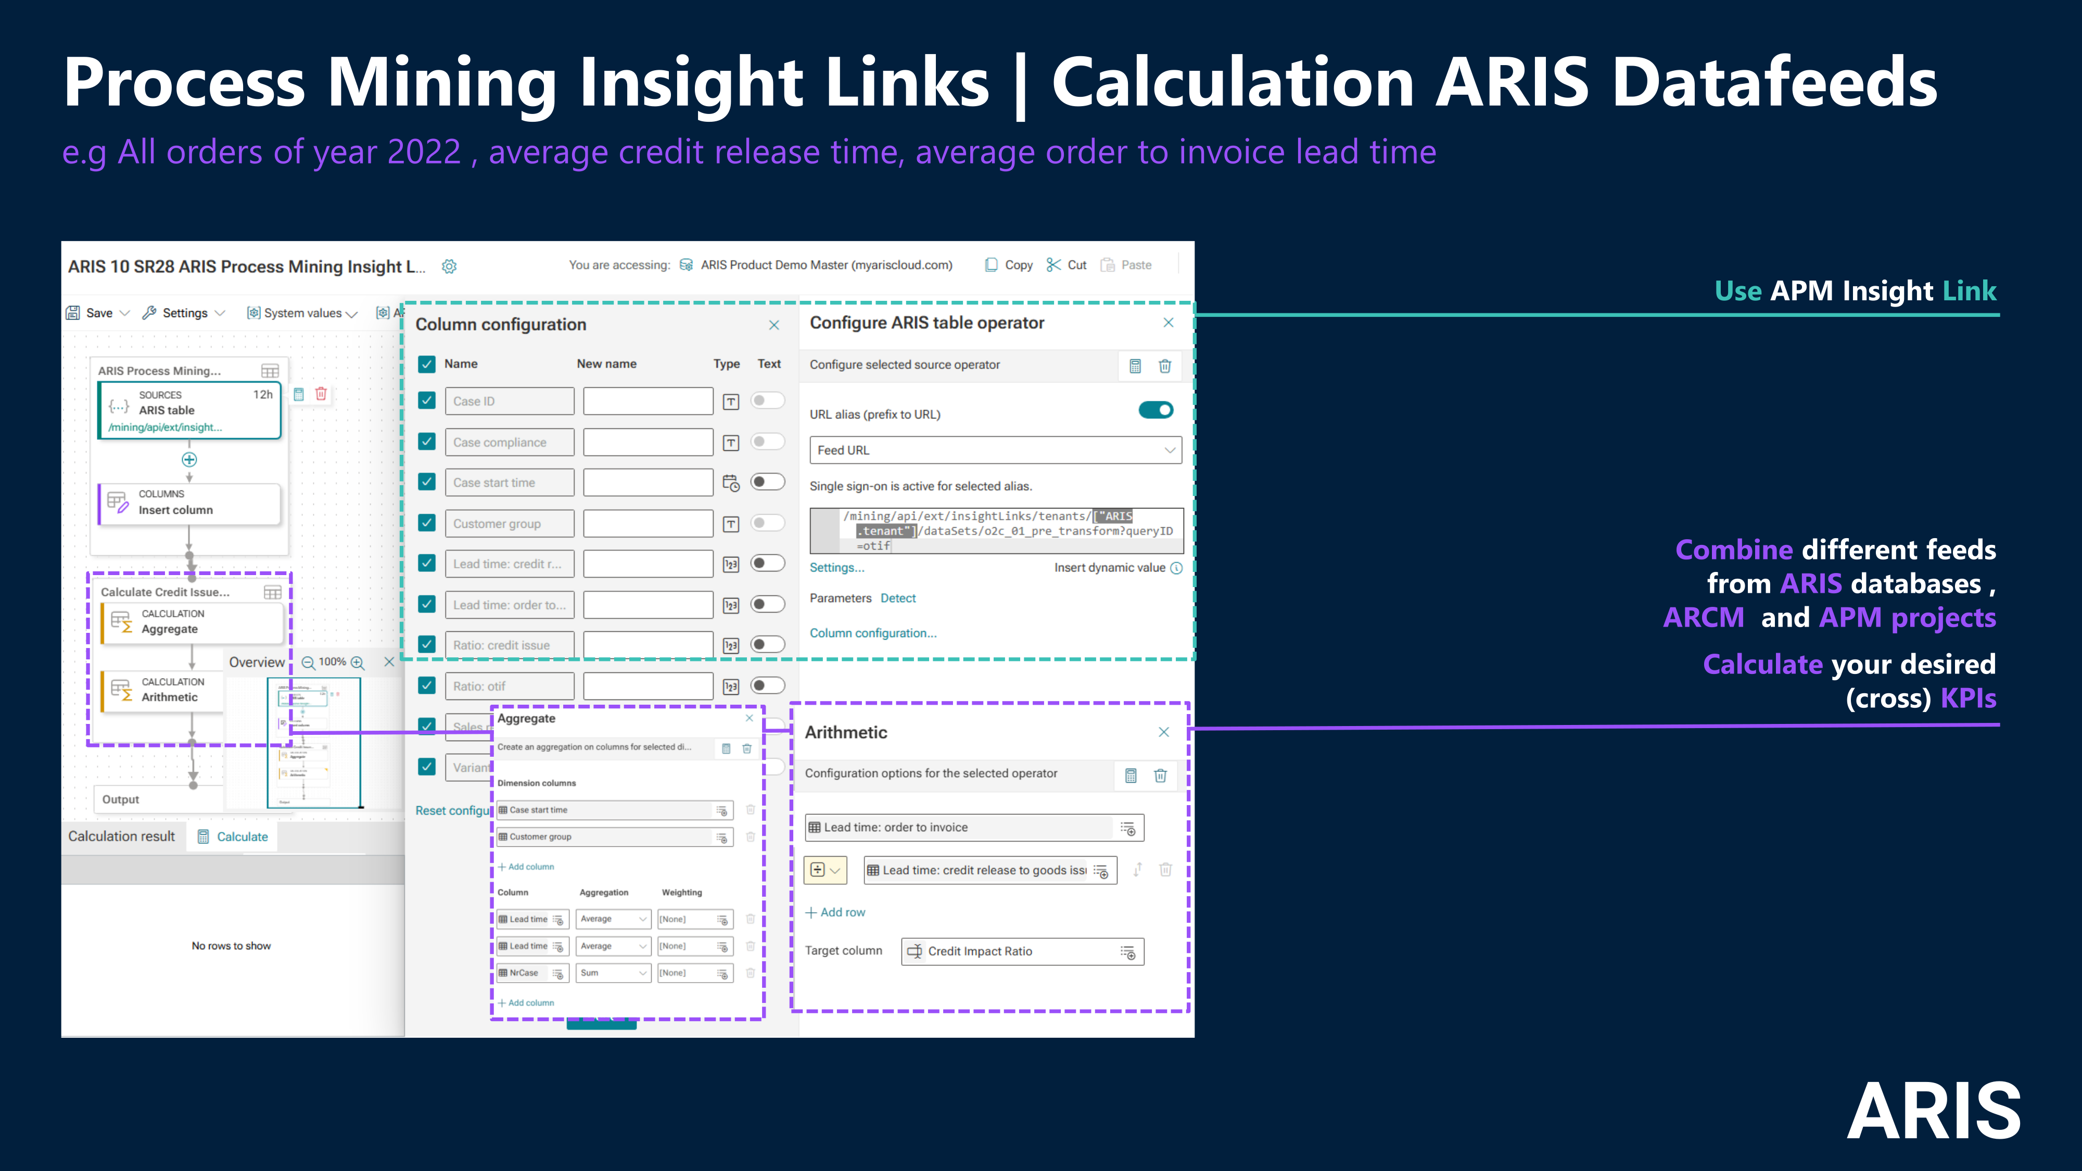Image resolution: width=2082 pixels, height=1171 pixels.
Task: Click table icon on ARIS Process Mining group
Action: tap(270, 371)
